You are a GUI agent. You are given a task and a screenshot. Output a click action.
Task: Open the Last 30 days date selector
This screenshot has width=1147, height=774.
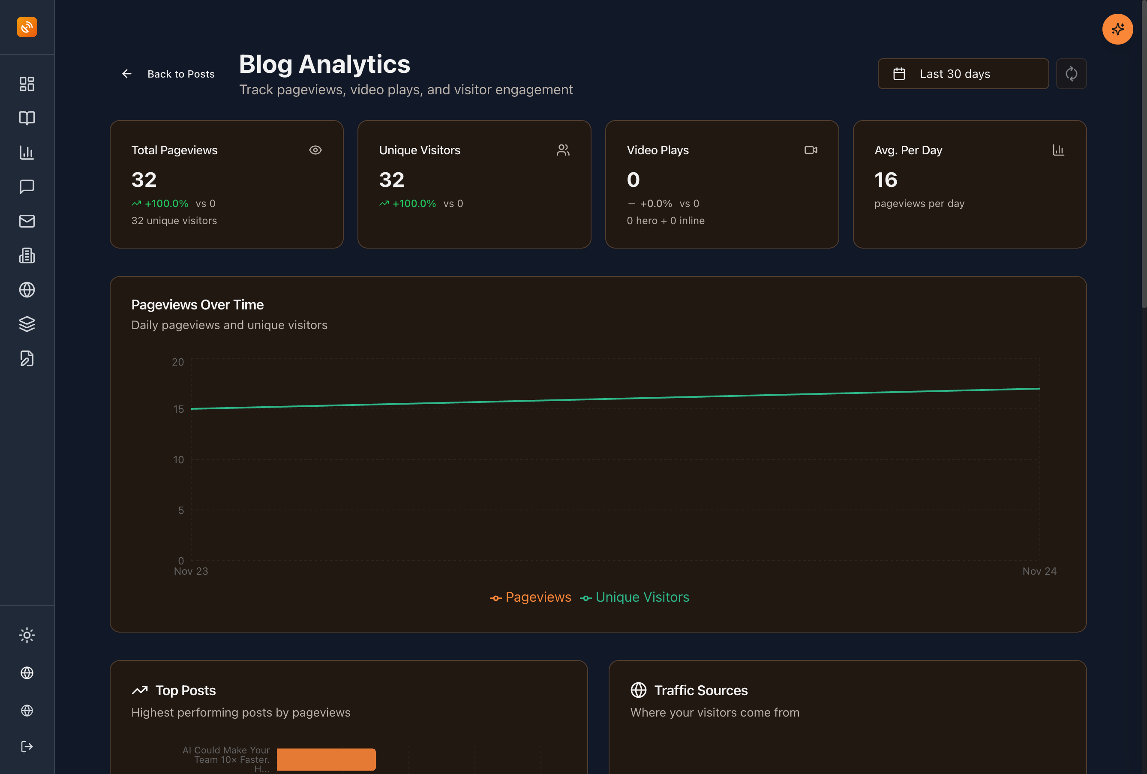(x=962, y=74)
